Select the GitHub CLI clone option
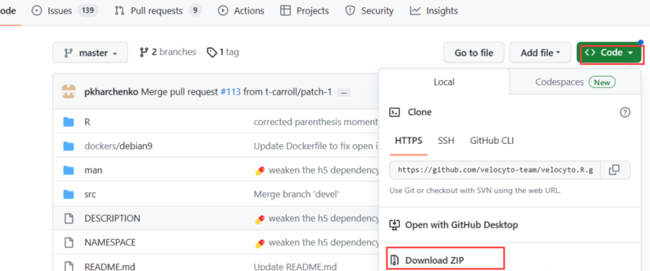 492,141
